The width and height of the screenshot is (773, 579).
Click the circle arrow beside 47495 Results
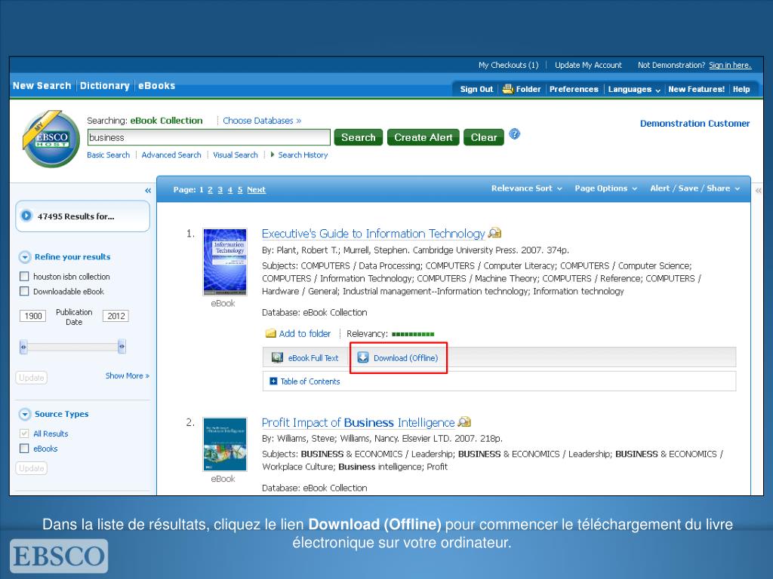click(26, 216)
